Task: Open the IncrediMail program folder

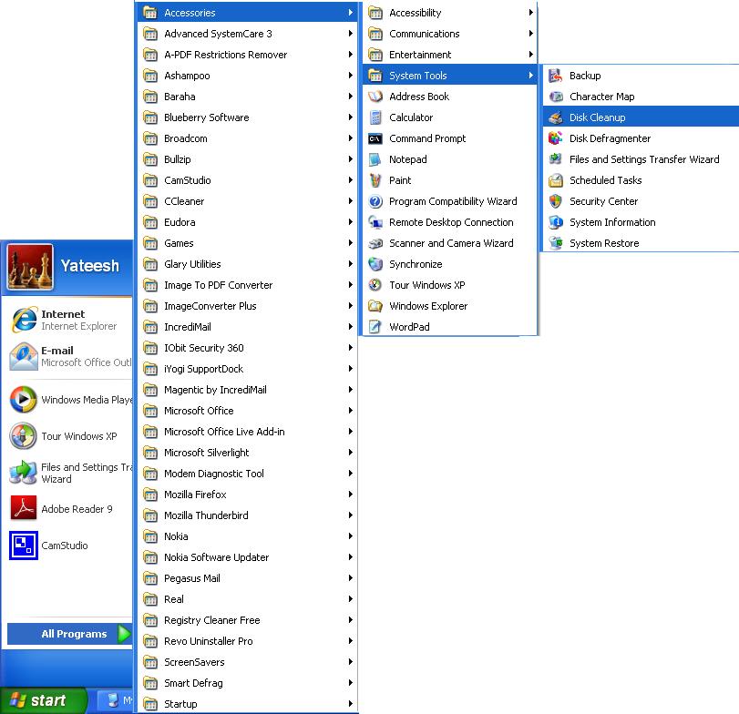Action: [248, 327]
